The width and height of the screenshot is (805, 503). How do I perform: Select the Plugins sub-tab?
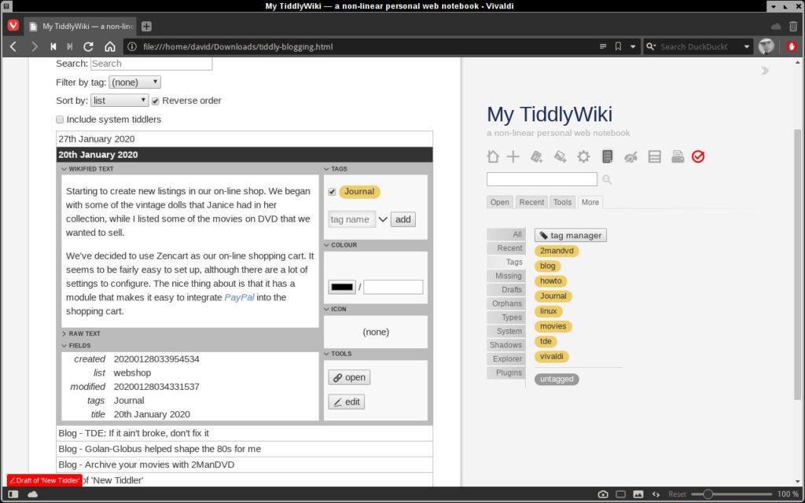(x=506, y=373)
